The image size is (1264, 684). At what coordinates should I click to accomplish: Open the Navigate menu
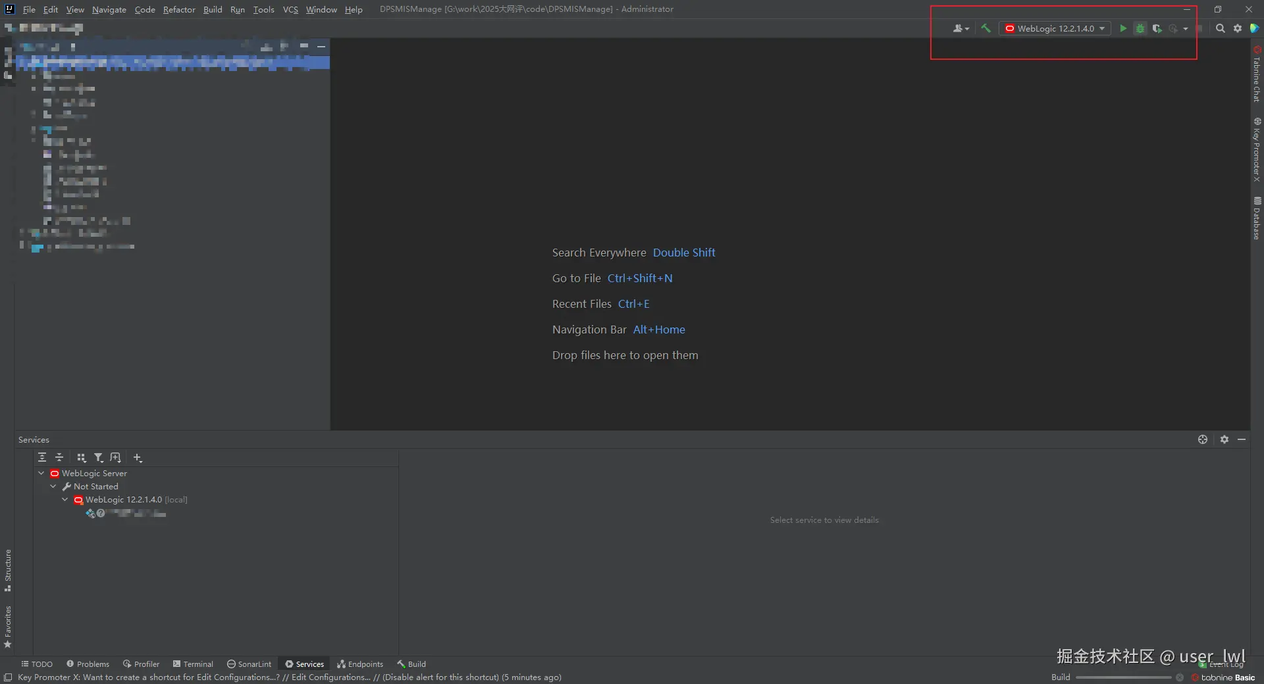(109, 9)
